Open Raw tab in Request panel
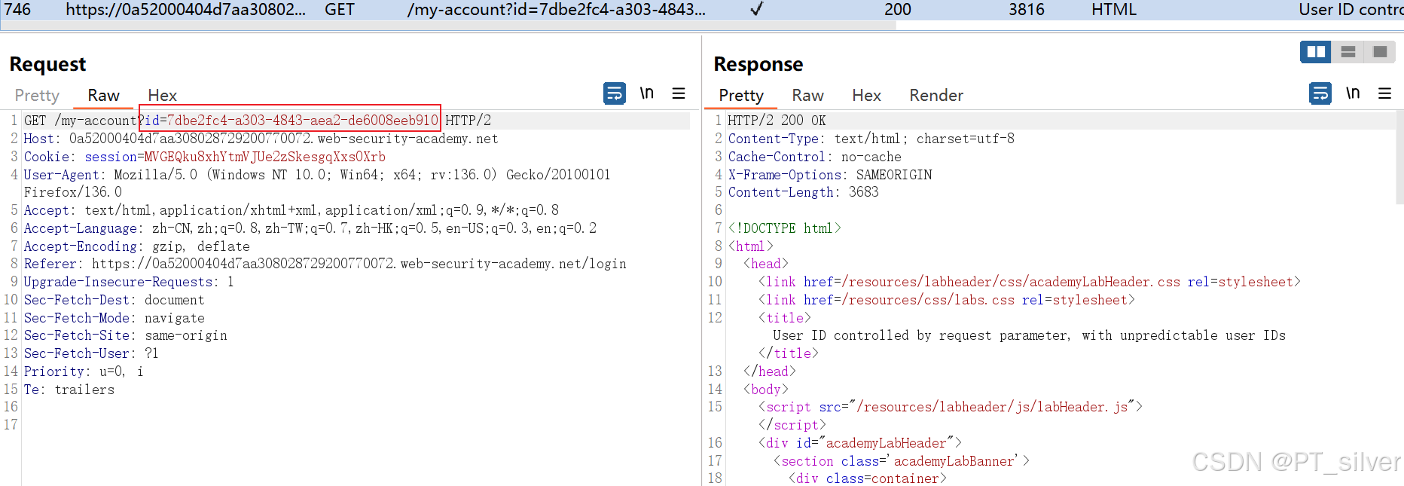Viewport: 1404px width, 486px height. tap(103, 96)
